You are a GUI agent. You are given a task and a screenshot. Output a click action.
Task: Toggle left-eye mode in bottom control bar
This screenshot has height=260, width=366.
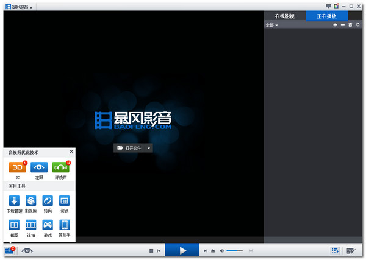[27, 251]
